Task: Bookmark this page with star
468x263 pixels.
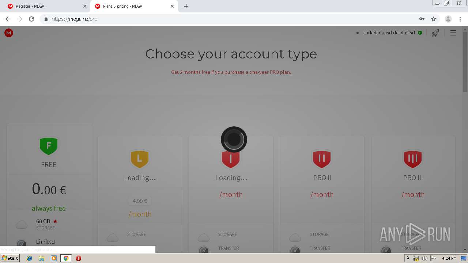Action: [434, 19]
